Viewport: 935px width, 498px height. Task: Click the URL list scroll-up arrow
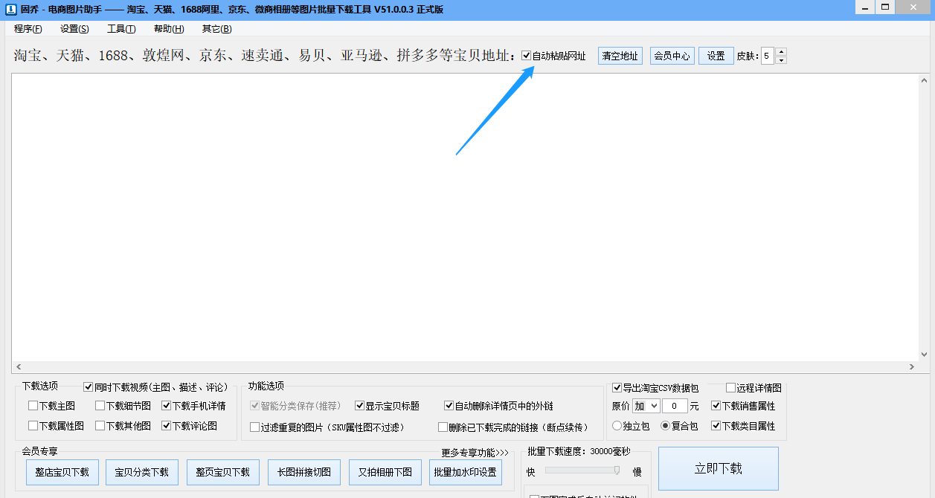click(924, 80)
